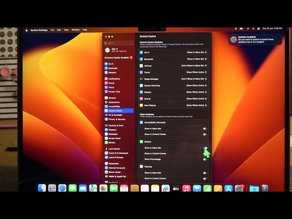Open the Edit menu
The width and height of the screenshot is (292, 219).
tap(59, 30)
